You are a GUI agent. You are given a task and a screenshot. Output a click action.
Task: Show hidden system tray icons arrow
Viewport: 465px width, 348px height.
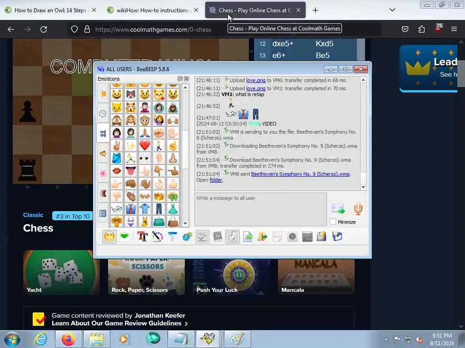(386, 340)
